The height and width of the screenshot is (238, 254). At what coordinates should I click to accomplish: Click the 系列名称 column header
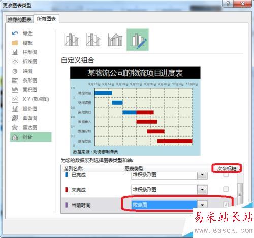coord(73,168)
